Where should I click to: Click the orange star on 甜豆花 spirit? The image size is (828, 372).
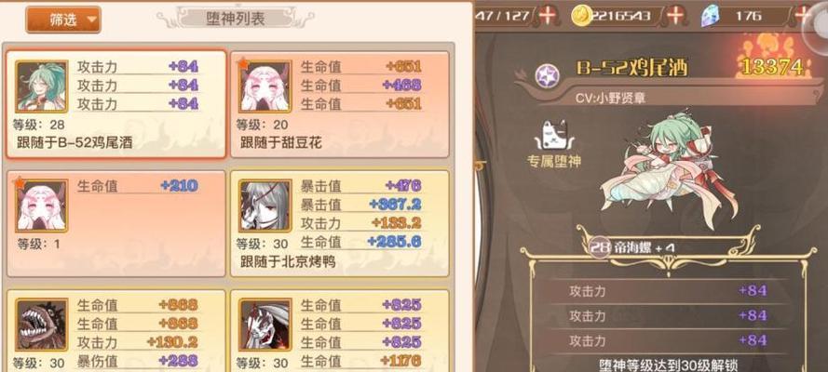coord(243,64)
